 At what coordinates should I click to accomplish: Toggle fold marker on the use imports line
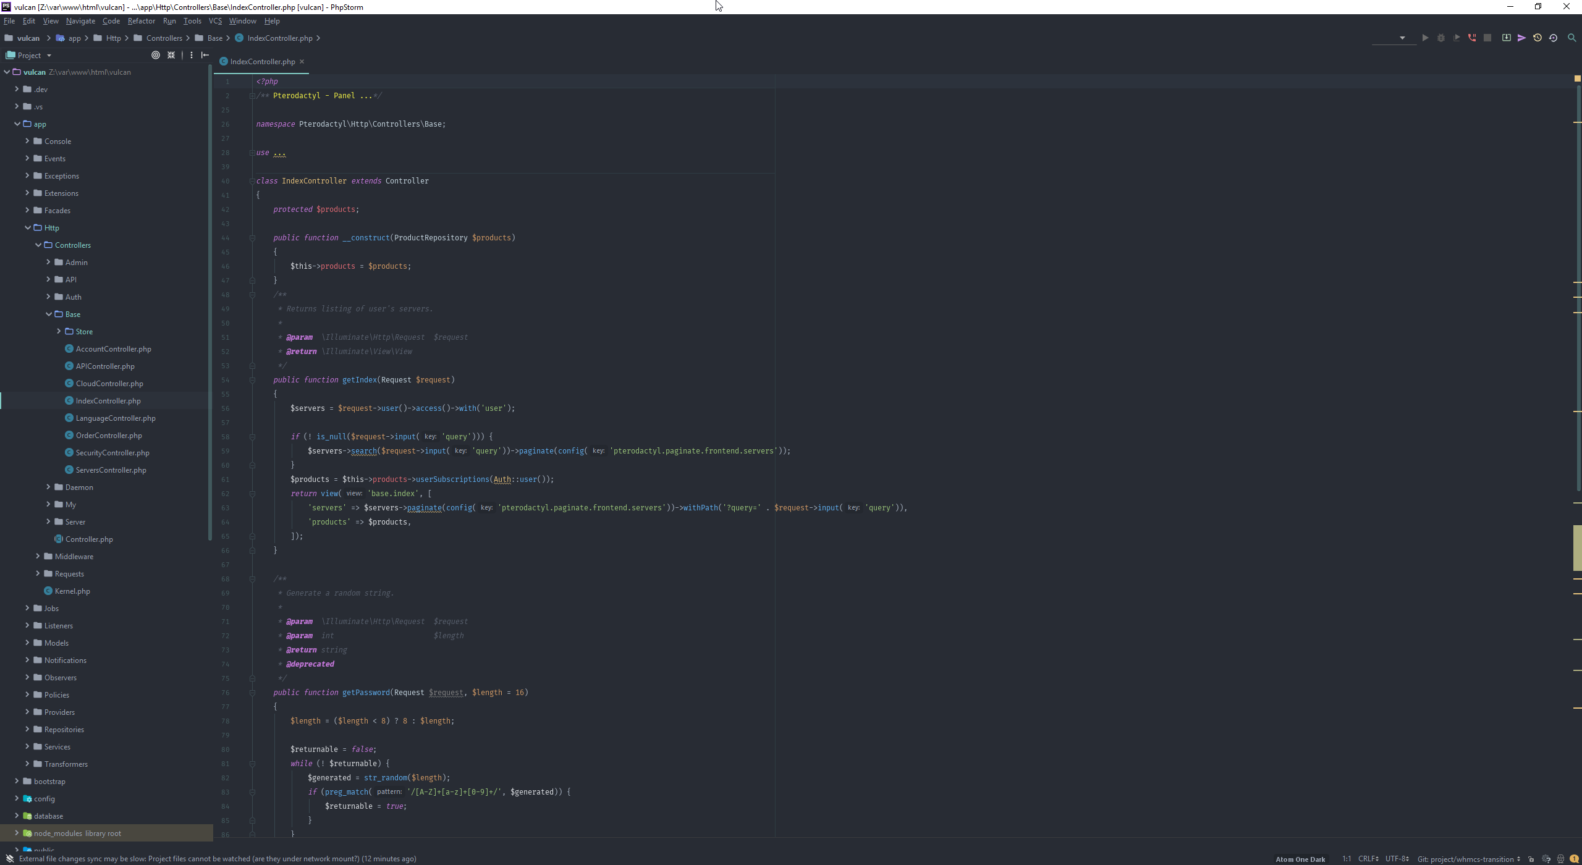click(252, 153)
